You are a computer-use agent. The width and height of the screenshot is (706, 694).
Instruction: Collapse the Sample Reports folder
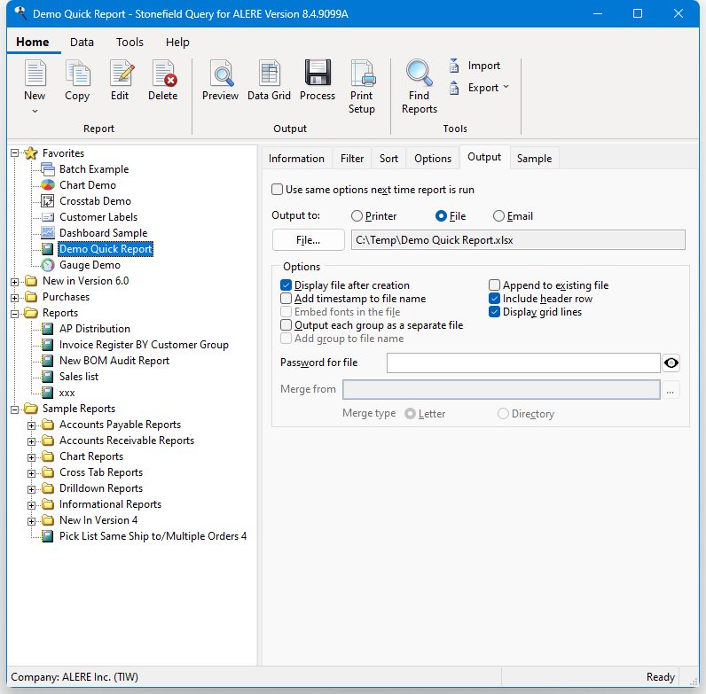tap(15, 409)
